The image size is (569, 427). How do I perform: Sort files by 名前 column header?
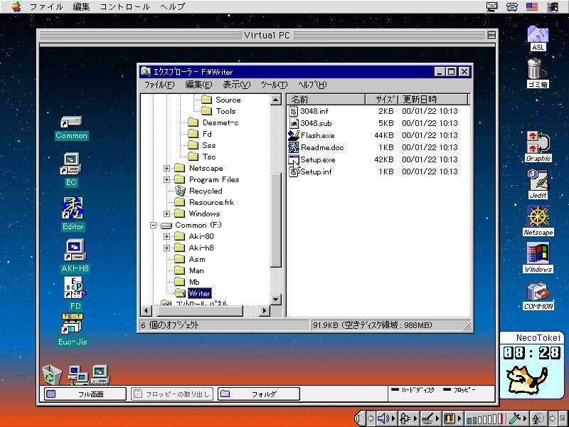(x=326, y=99)
